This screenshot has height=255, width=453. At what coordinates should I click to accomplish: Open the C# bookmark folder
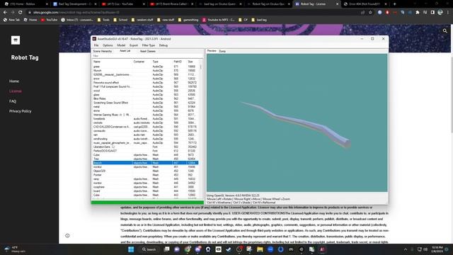(243, 20)
